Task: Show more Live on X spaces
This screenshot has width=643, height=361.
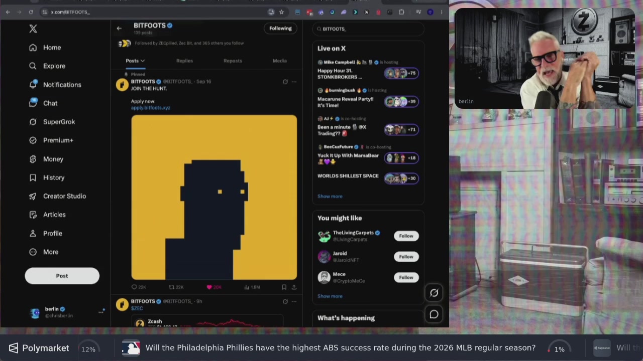Action: coord(330,197)
